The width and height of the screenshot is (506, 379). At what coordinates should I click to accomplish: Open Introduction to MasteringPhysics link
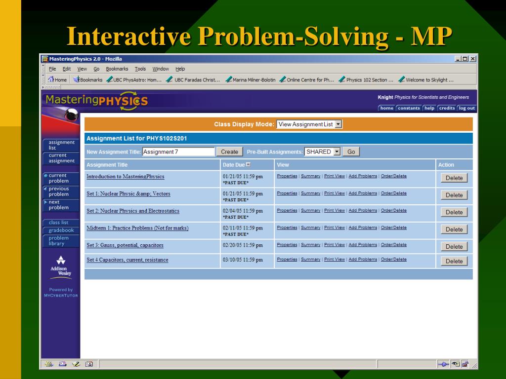coord(125,177)
